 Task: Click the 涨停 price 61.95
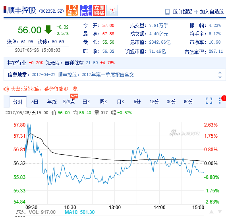tap(27, 42)
